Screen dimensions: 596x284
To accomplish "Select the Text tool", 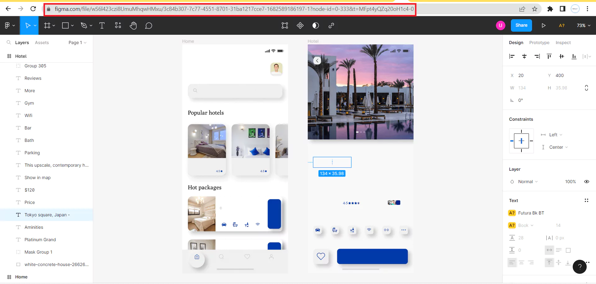I will pyautogui.click(x=102, y=25).
